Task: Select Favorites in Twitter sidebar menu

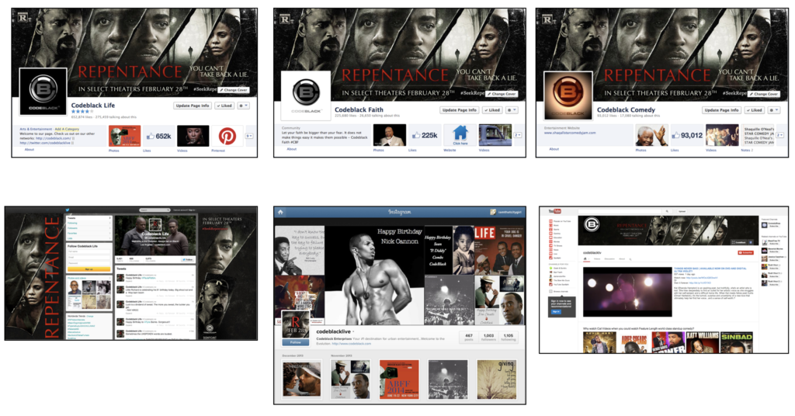Action: [x=89, y=233]
